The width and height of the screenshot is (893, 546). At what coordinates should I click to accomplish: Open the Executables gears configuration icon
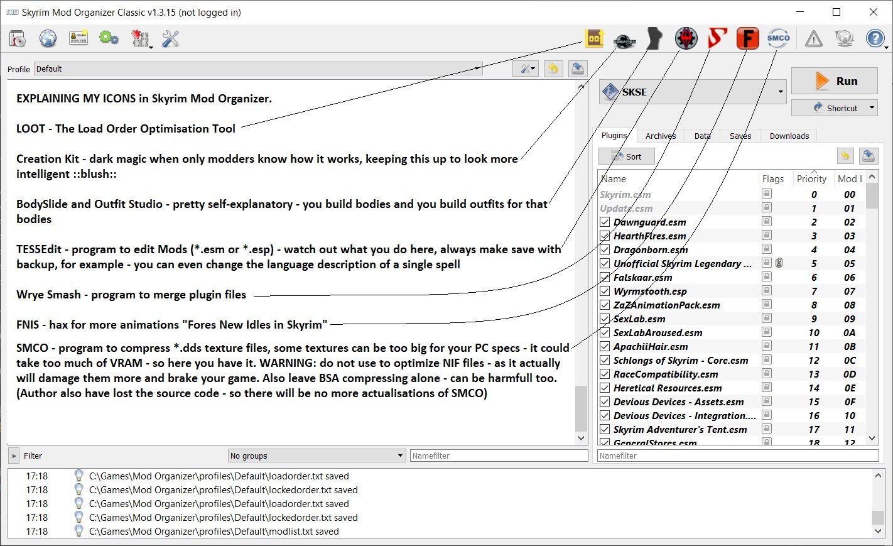pos(109,39)
